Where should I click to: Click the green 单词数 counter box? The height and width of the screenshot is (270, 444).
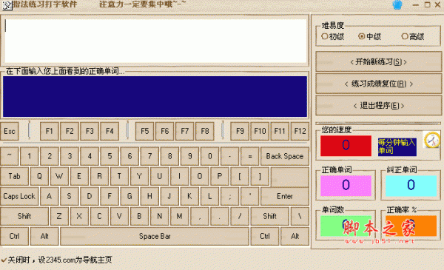(346, 226)
